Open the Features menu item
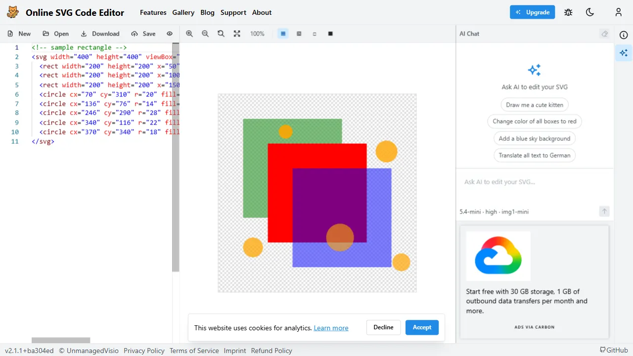Image resolution: width=633 pixels, height=356 pixels. 153,12
